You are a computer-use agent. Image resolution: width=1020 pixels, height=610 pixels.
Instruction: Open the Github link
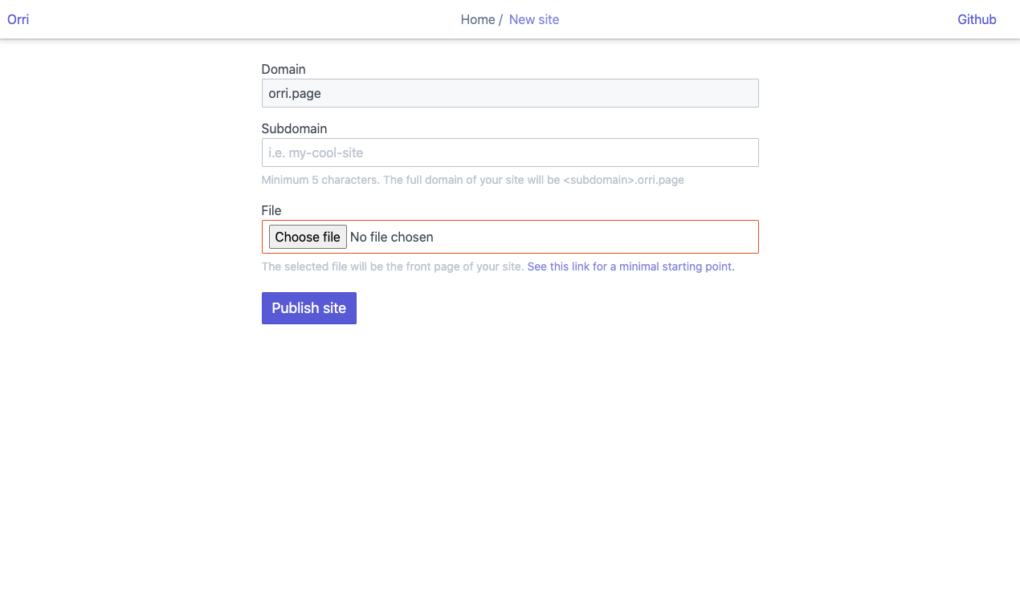pos(976,19)
